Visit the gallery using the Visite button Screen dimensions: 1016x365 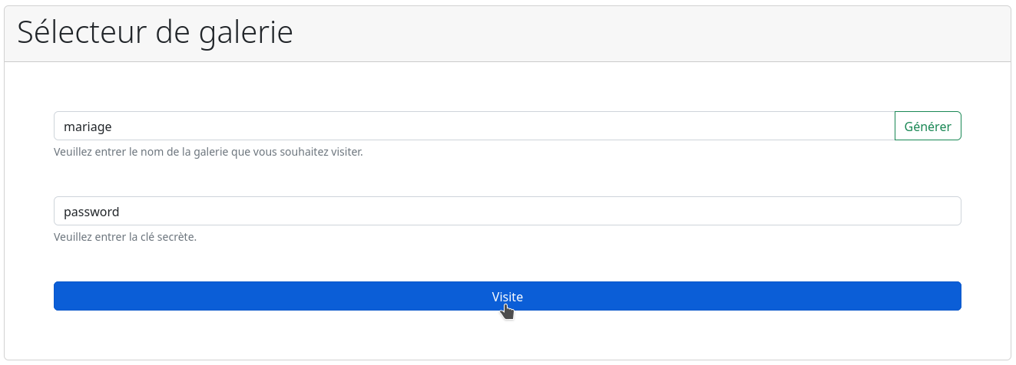(508, 296)
